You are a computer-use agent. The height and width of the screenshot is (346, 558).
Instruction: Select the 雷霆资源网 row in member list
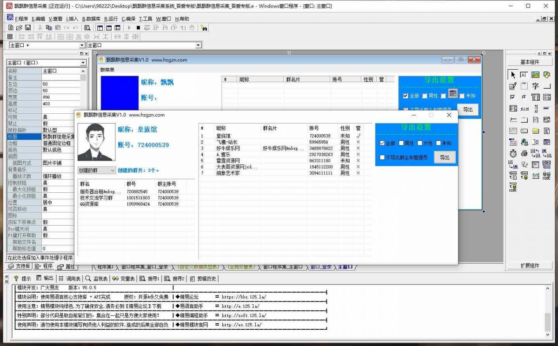click(228, 161)
